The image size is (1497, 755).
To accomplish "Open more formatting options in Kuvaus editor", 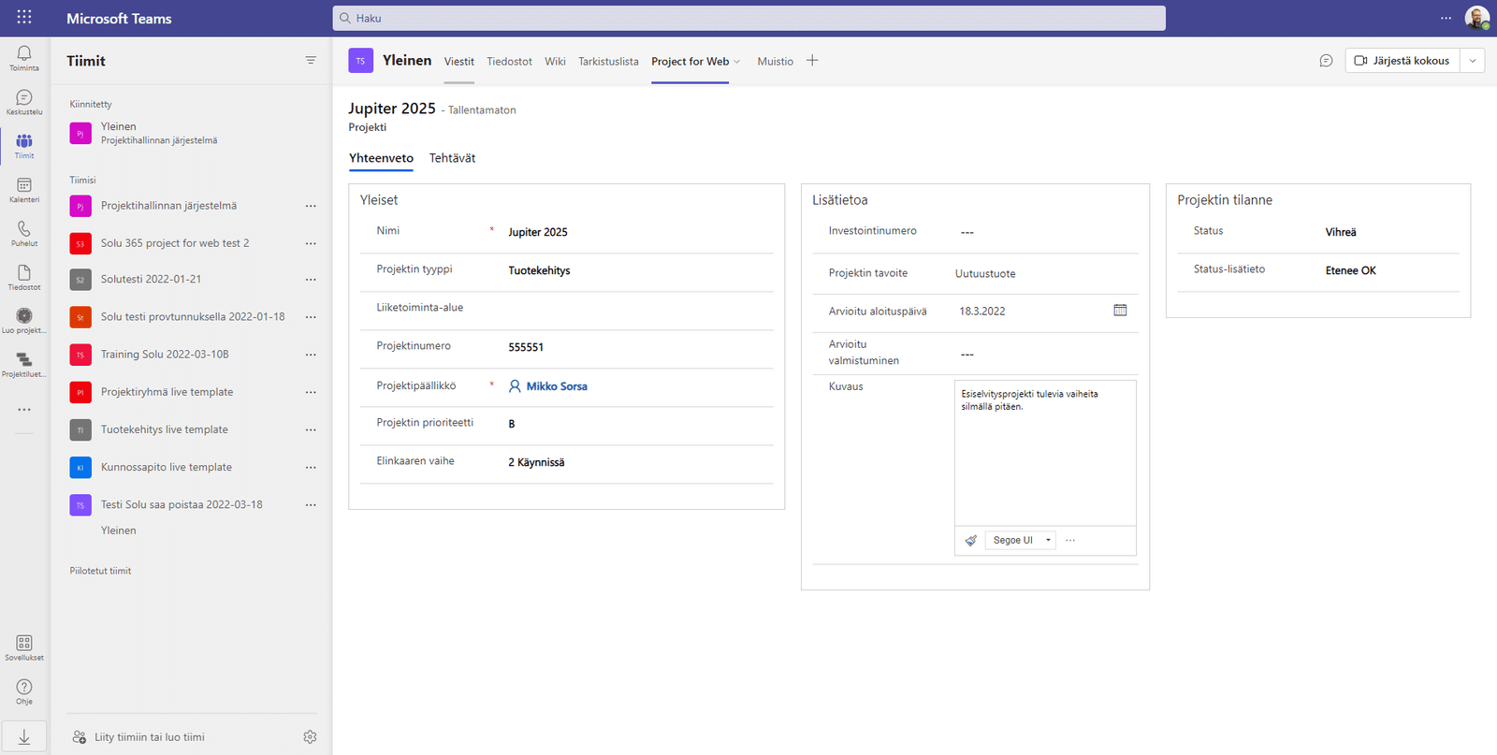I will 1070,541.
